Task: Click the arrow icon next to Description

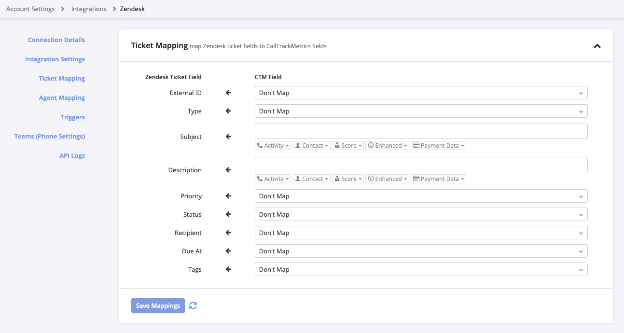Action: pos(229,170)
